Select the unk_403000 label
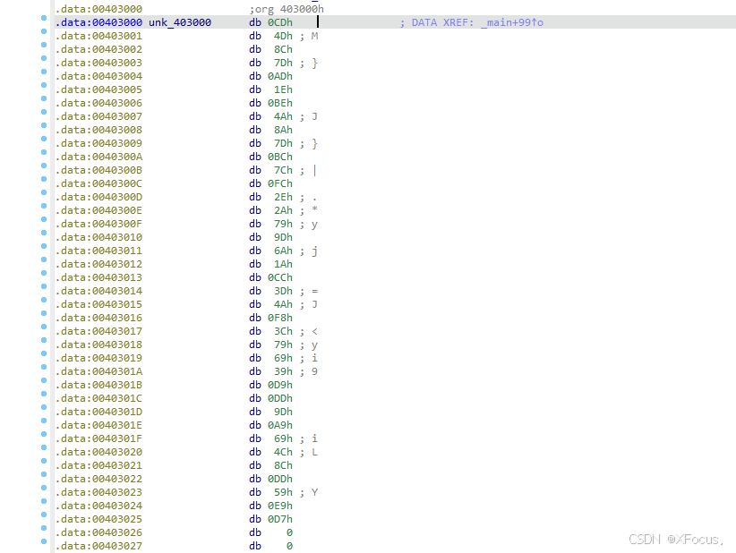The width and height of the screenshot is (736, 553). point(180,22)
